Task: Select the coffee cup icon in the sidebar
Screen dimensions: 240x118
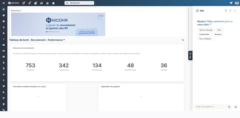Action: point(4,15)
